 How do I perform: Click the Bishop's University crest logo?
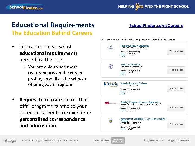point(111,66)
